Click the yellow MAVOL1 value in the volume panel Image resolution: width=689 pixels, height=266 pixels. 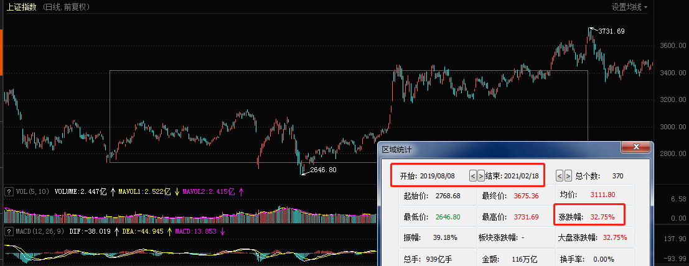point(143,191)
